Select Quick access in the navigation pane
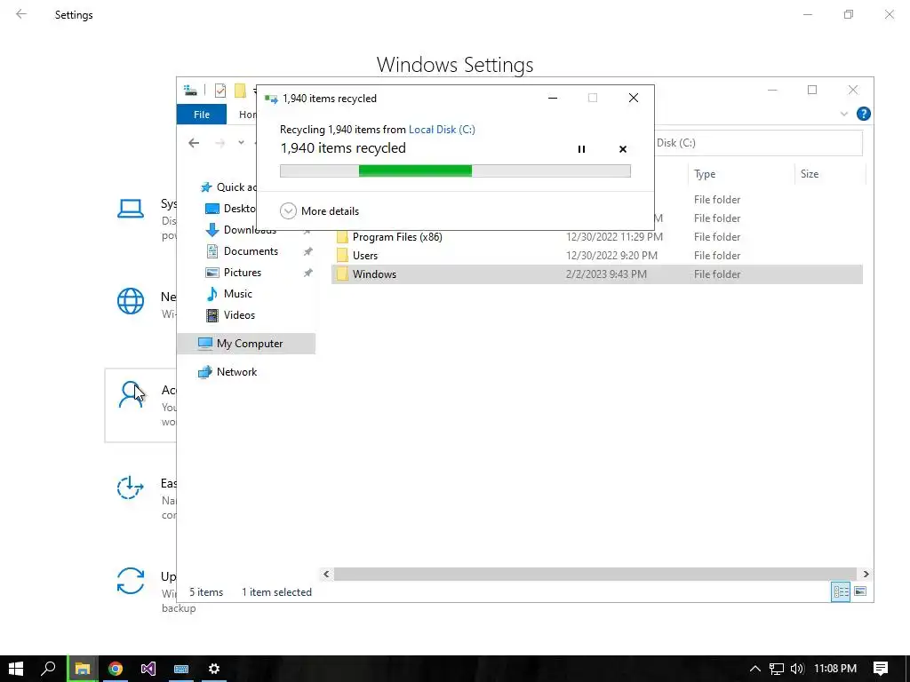This screenshot has width=910, height=682. (228, 187)
